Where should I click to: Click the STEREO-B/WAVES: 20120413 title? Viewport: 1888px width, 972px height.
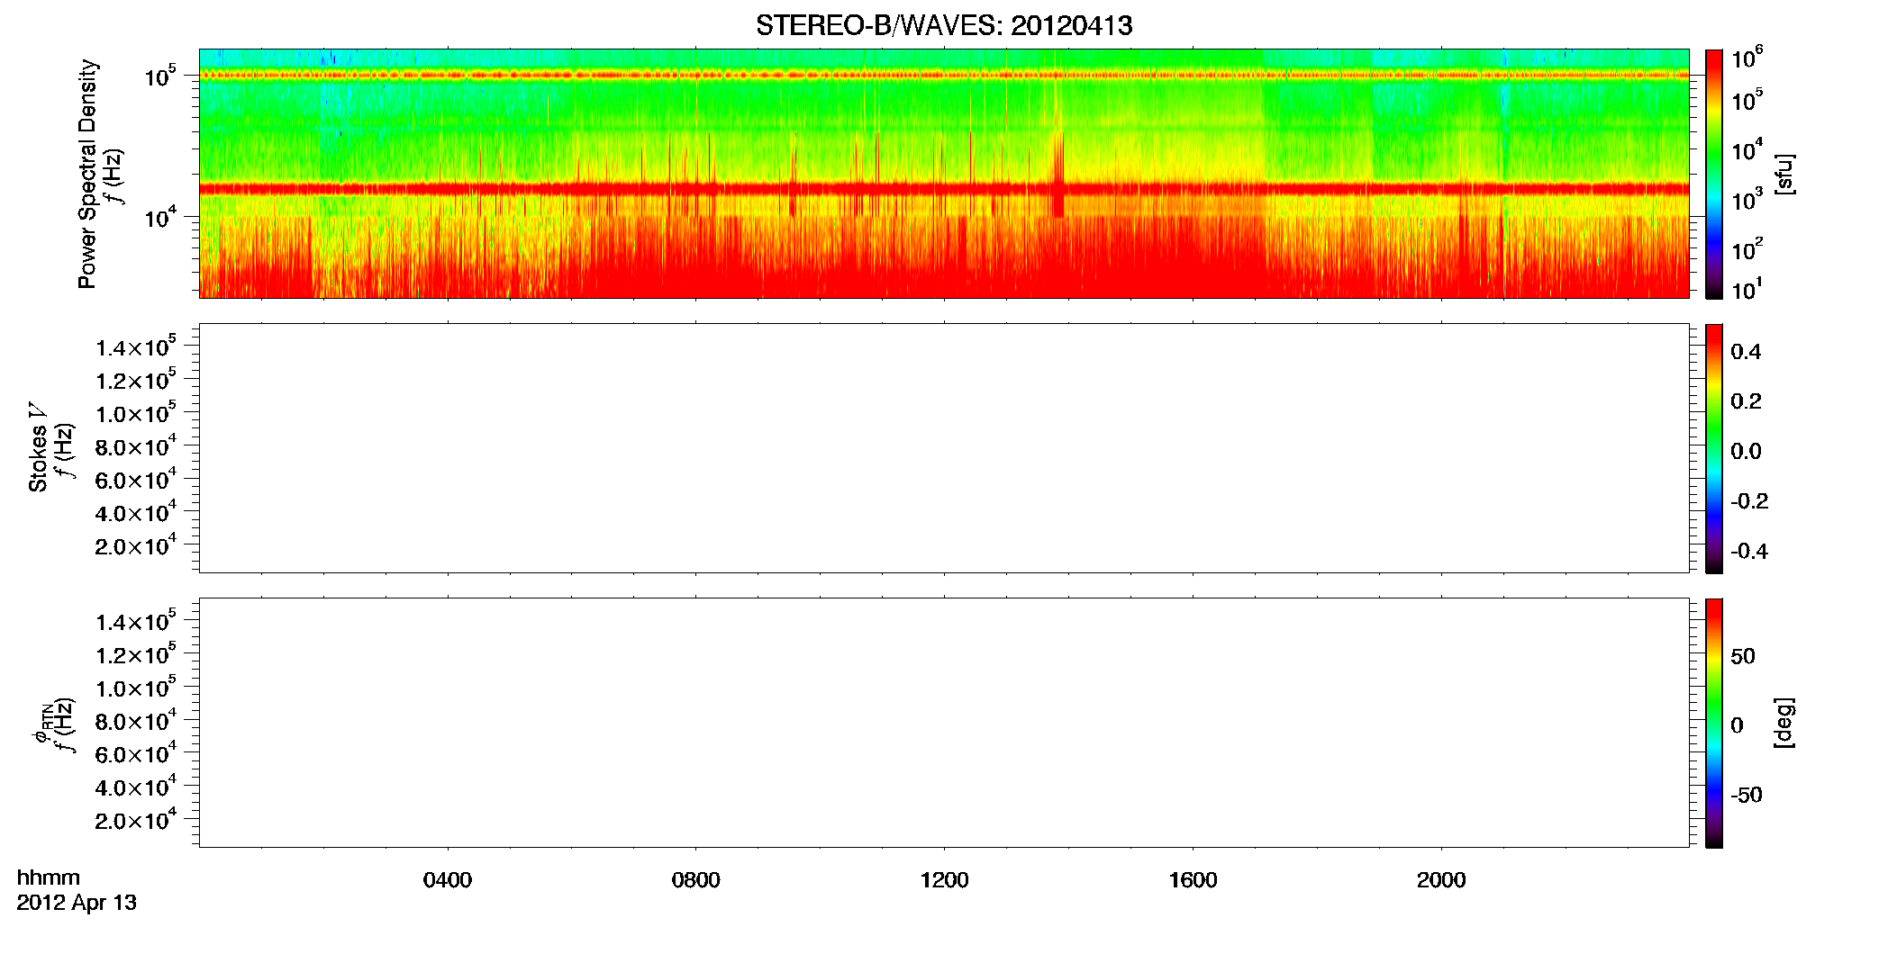(x=944, y=25)
